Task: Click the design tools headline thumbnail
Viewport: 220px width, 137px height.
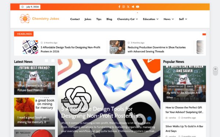Action: click(x=30, y=47)
